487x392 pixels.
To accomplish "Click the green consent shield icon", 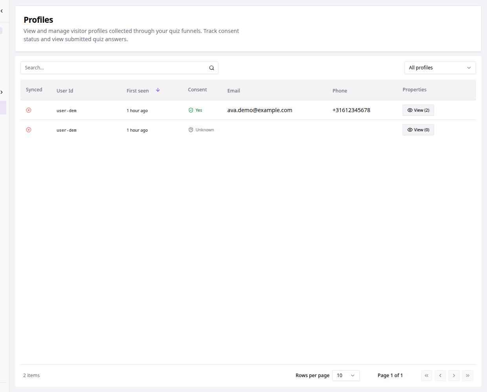I will tap(191, 110).
